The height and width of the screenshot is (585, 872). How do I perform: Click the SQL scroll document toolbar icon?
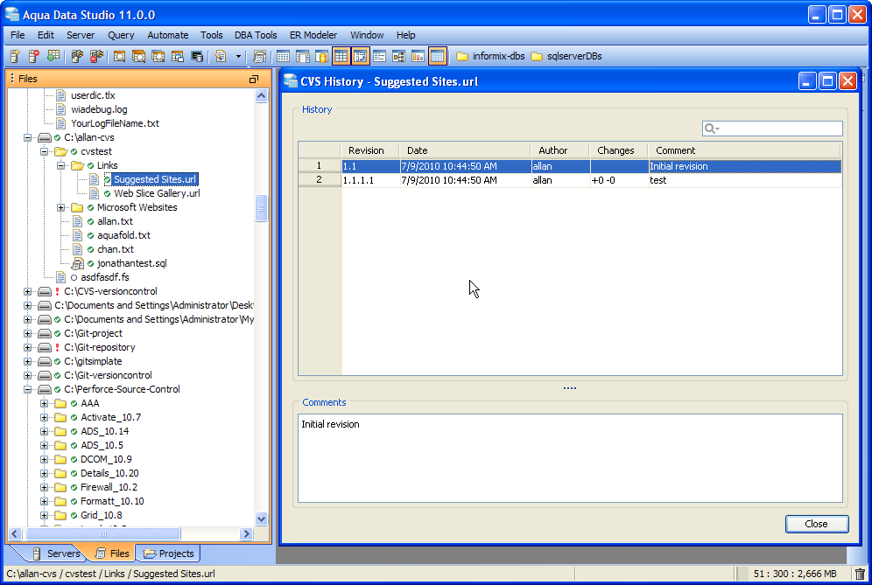(x=259, y=56)
